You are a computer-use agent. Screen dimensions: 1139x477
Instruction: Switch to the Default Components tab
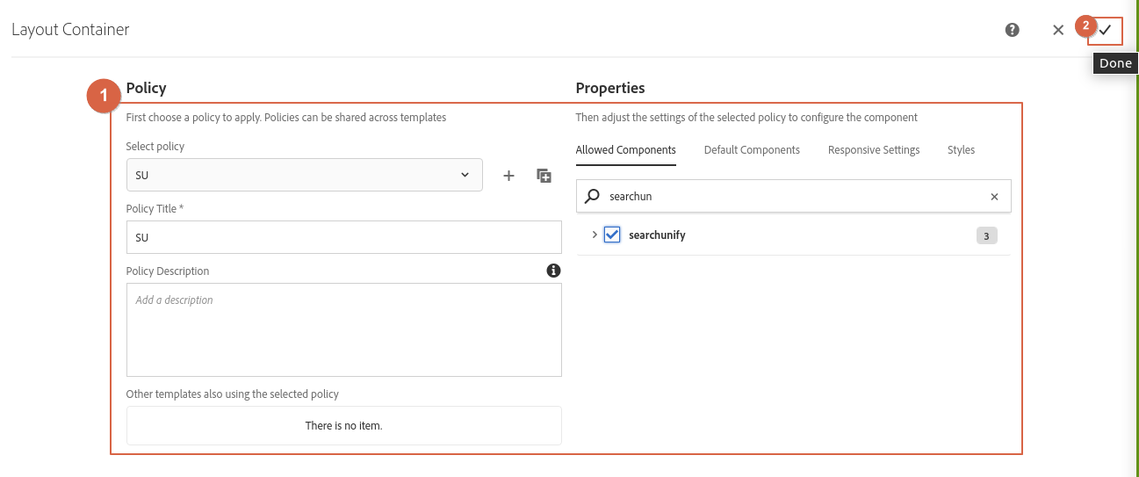(752, 150)
